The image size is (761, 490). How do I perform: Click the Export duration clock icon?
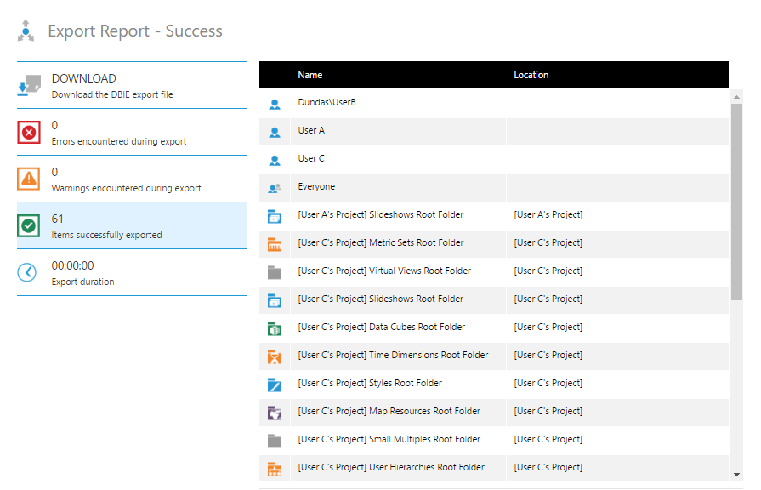point(28,272)
